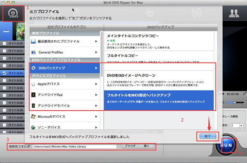The height and width of the screenshot is (163, 247).
Task: Check the タイトル30 checkbox
Action: [5, 43]
